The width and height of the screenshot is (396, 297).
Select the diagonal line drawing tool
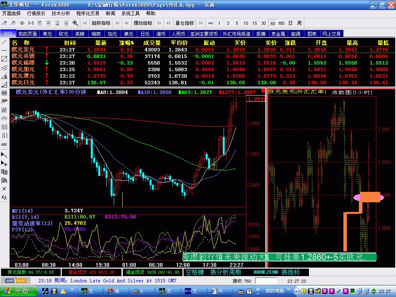pos(4,42)
